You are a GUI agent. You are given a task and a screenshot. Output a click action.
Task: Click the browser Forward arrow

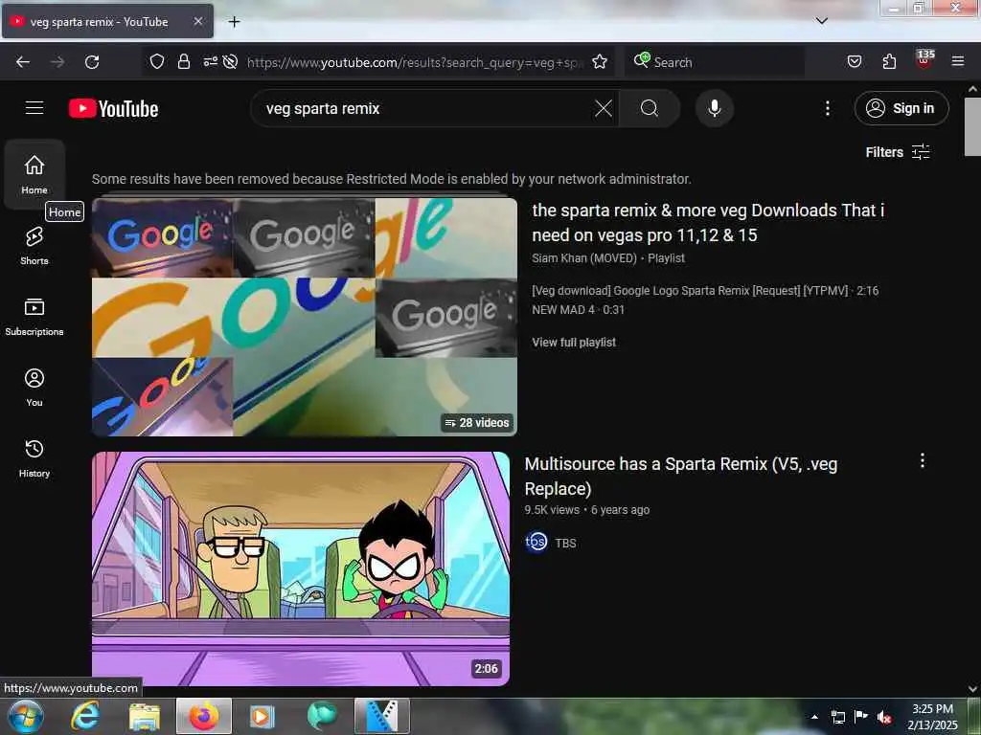[x=57, y=62]
